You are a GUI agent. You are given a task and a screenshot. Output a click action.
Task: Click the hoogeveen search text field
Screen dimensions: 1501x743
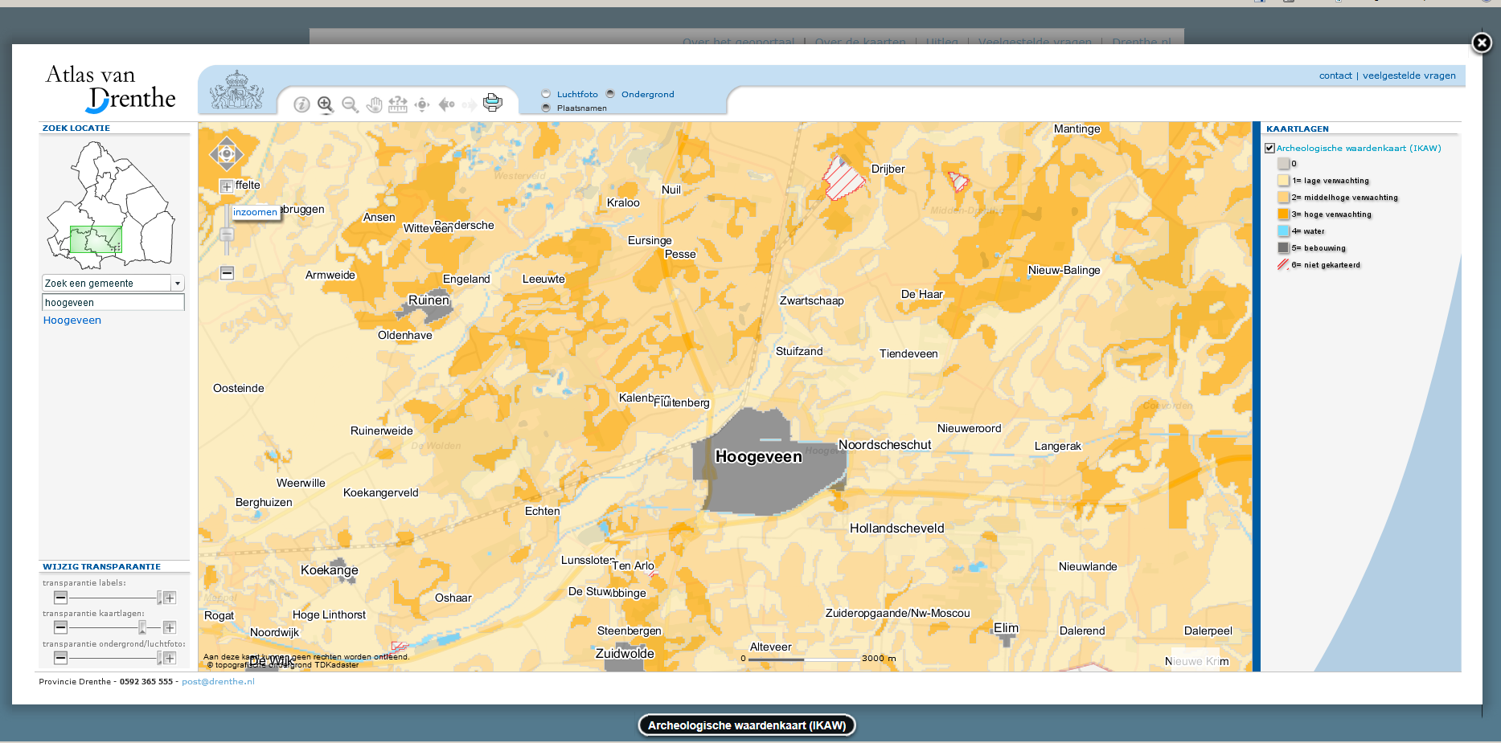point(113,303)
